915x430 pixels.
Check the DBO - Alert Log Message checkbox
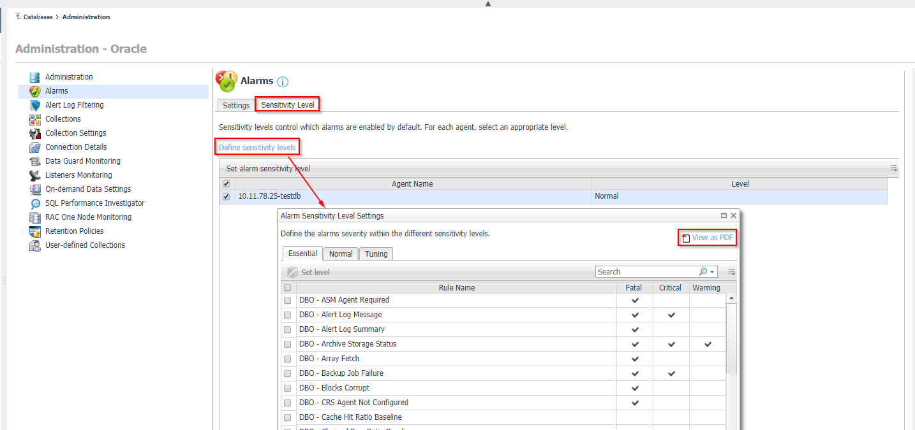coord(287,315)
